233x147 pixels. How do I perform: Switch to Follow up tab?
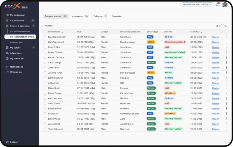[x=100, y=16]
